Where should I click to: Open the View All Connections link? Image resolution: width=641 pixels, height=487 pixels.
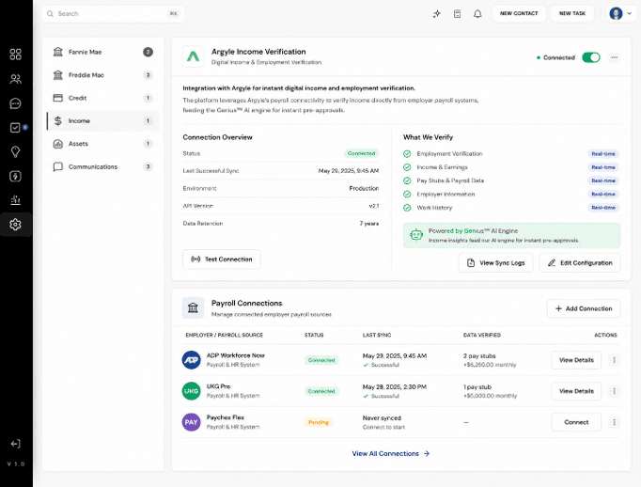click(x=391, y=453)
